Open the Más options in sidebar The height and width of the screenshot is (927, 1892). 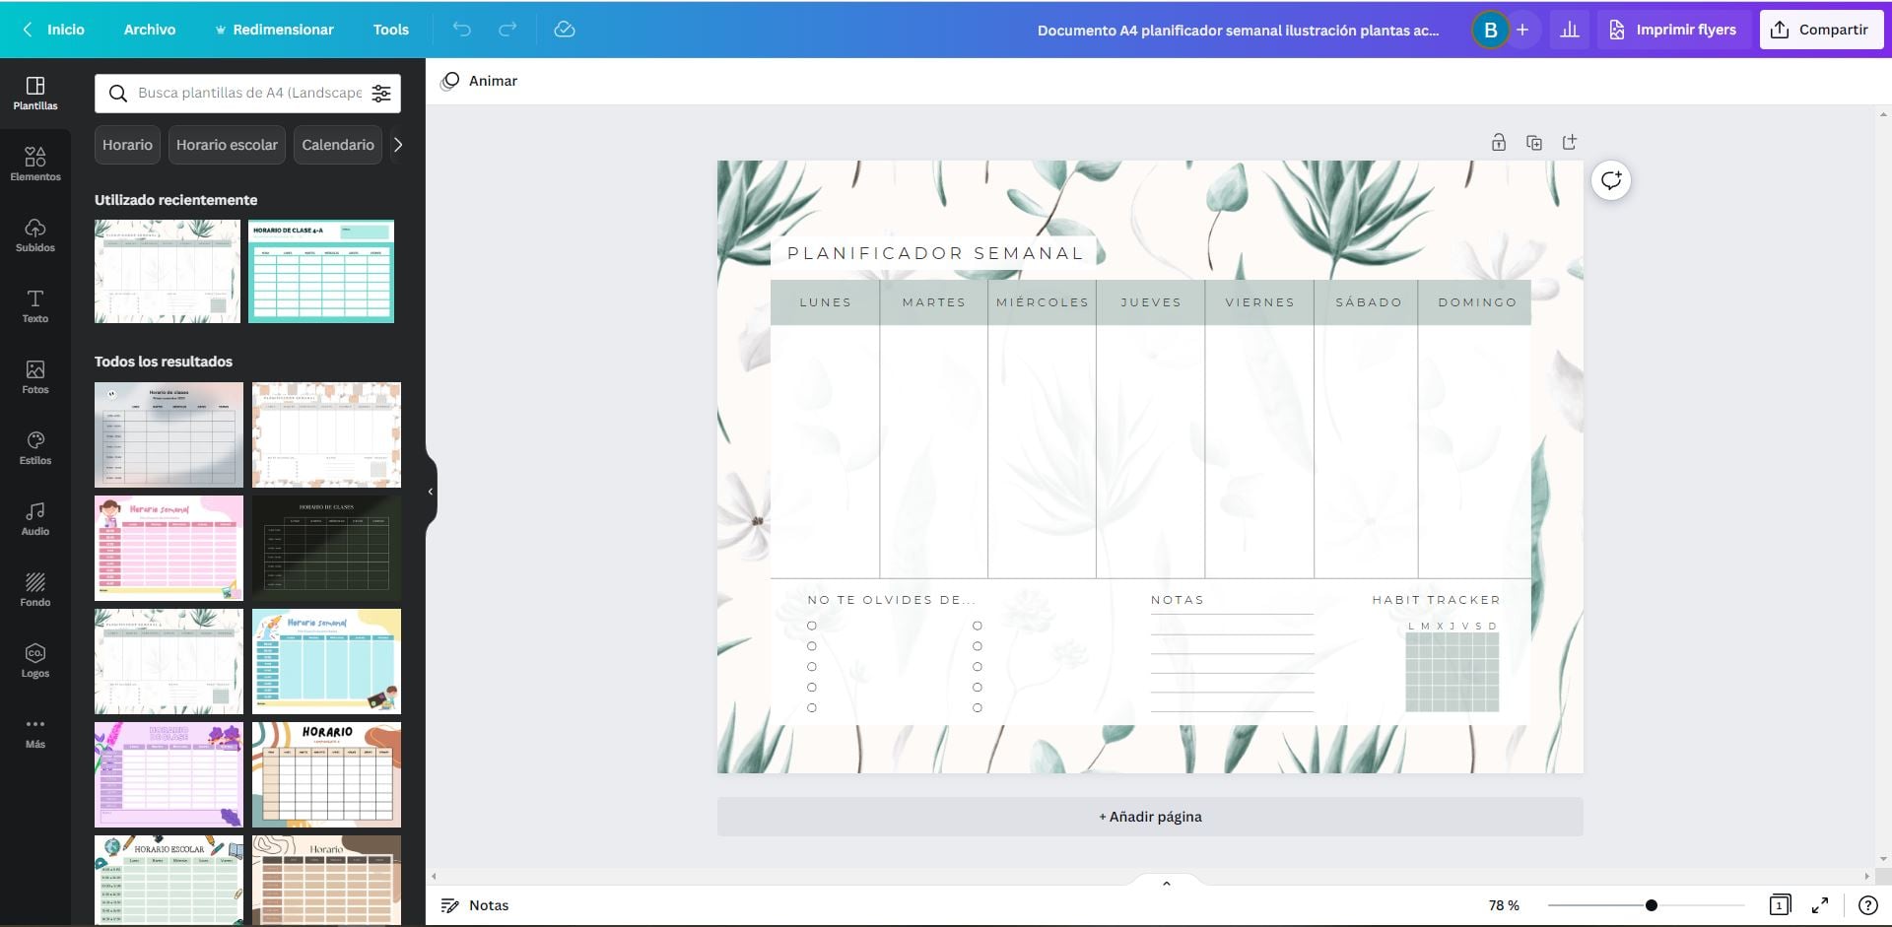(x=35, y=731)
